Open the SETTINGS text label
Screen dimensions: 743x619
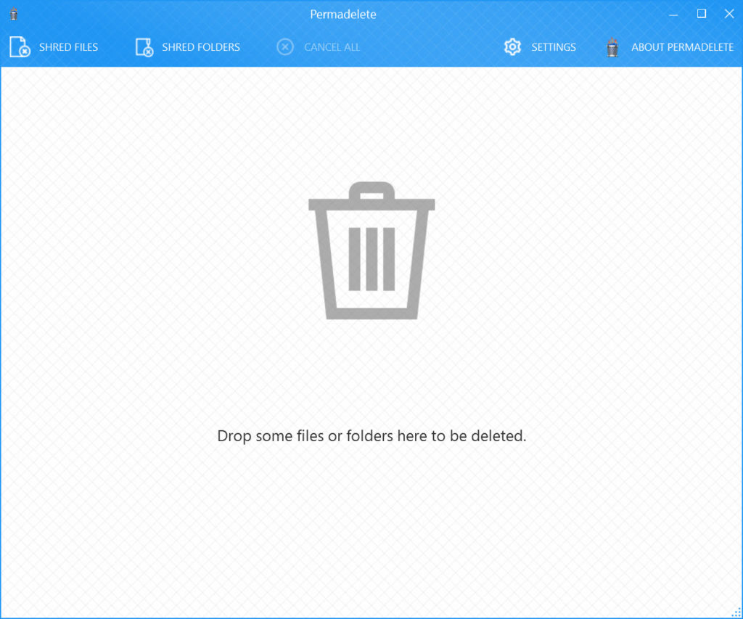point(554,47)
